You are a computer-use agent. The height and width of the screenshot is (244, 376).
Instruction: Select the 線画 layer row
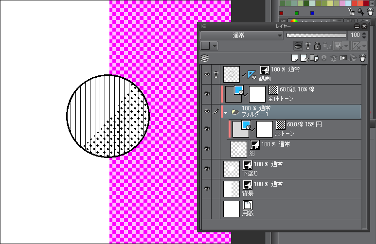(x=290, y=74)
